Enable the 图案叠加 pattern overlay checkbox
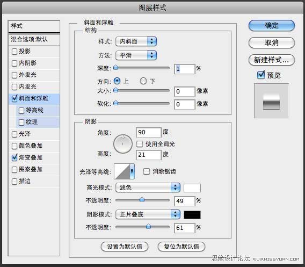Viewport: 305px width, 267px height. [14, 170]
